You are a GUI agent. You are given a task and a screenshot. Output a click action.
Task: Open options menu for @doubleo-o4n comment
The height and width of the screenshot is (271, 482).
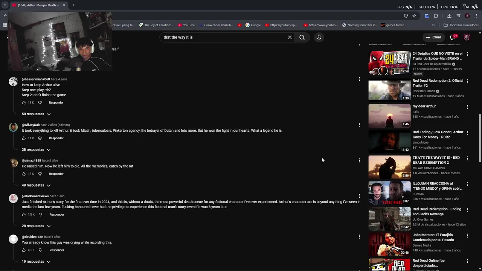click(359, 237)
